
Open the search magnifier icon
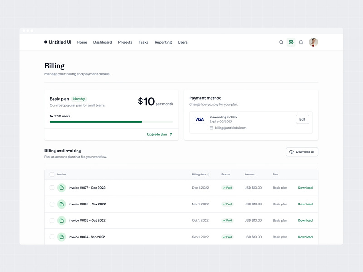pyautogui.click(x=281, y=42)
